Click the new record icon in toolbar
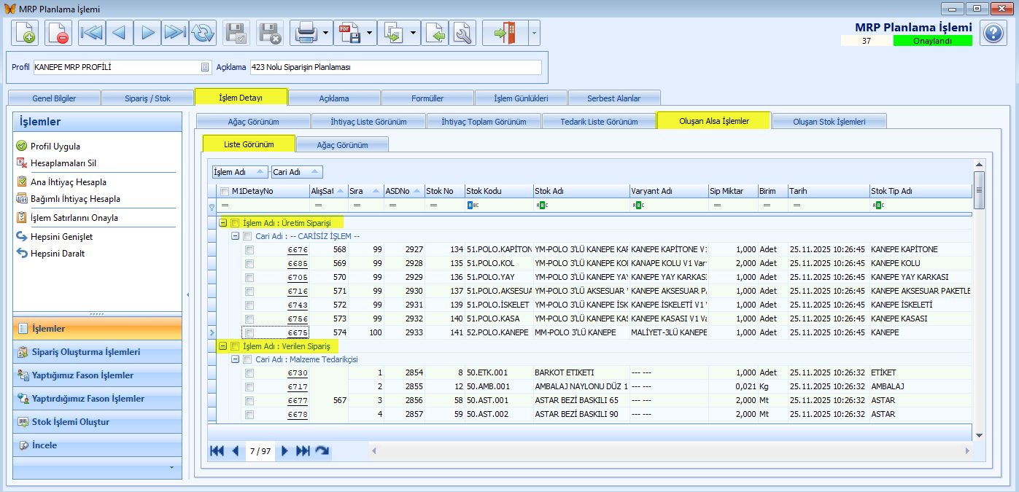Image resolution: width=1019 pixels, height=492 pixels. [24, 33]
